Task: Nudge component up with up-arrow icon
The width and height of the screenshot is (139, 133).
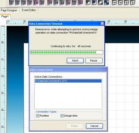Action: [127, 2]
